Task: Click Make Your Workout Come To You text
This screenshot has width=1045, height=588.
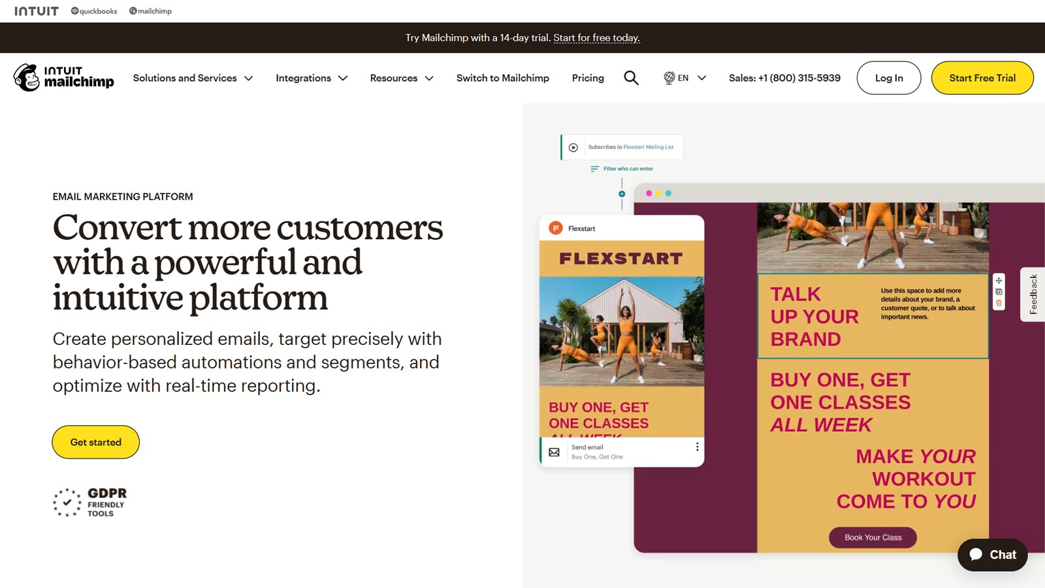Action: [x=907, y=478]
